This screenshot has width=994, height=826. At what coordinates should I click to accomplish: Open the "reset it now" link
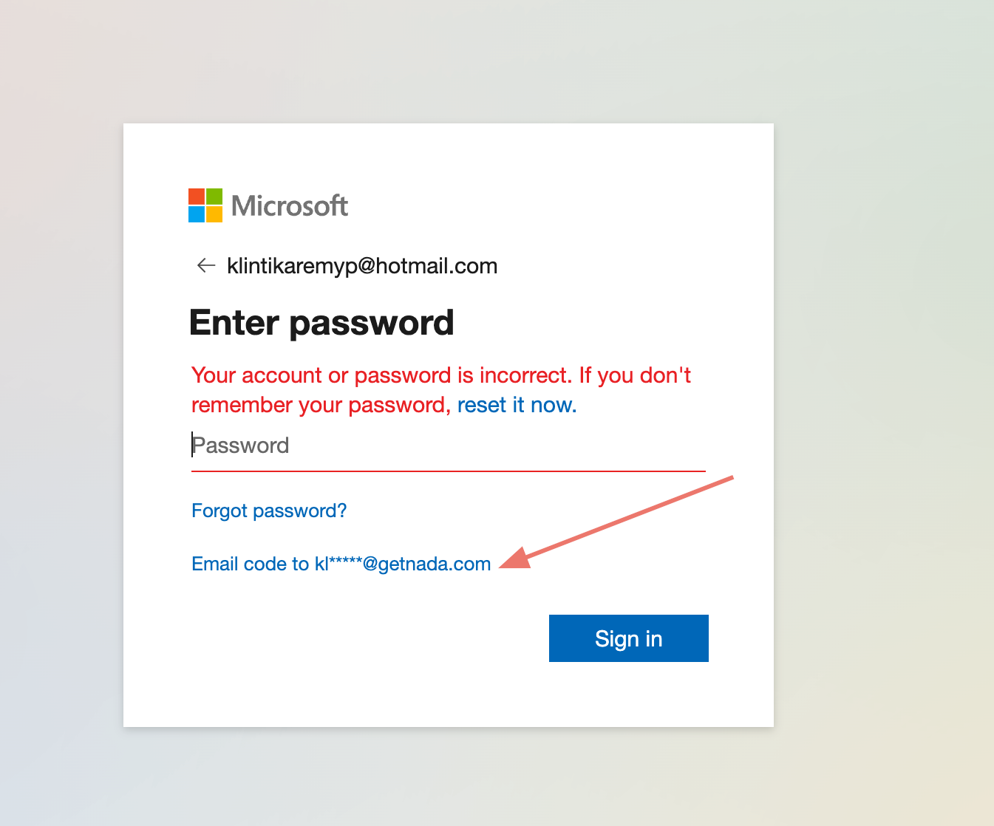click(517, 405)
